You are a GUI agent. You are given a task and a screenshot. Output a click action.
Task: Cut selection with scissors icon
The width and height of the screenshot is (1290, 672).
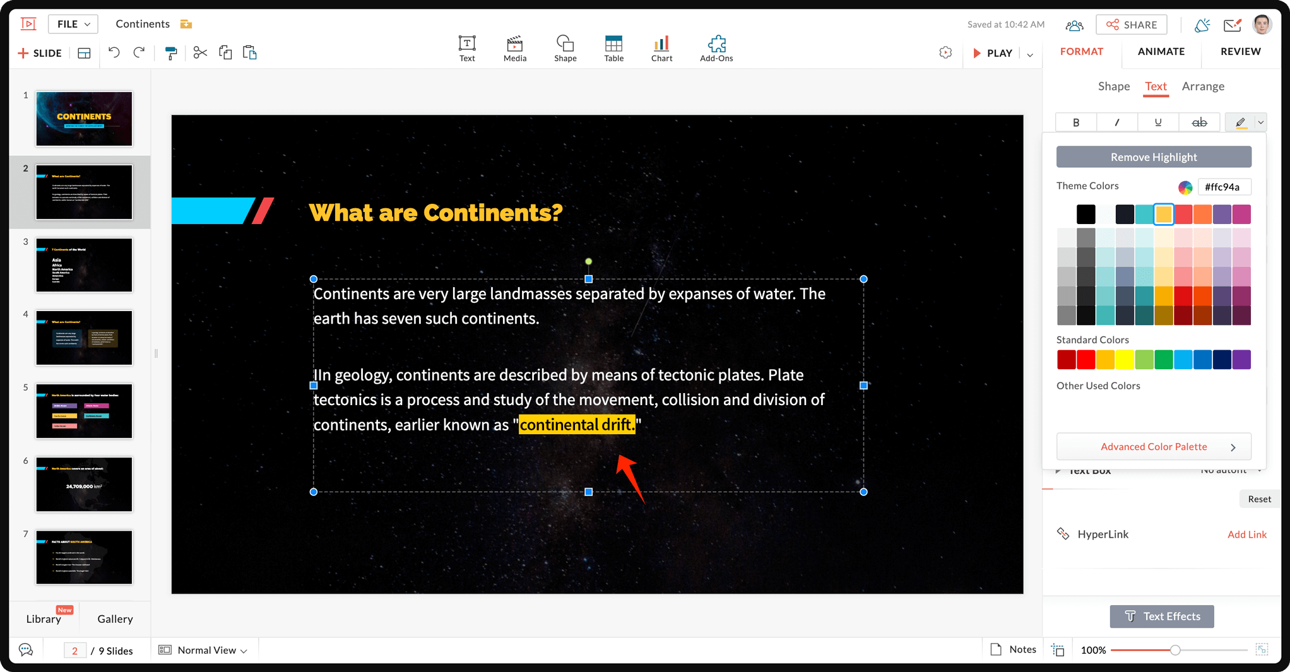click(x=200, y=53)
